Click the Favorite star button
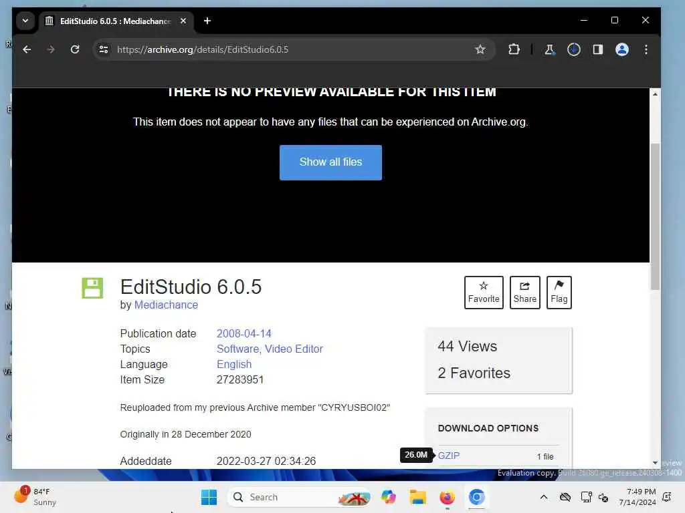The height and width of the screenshot is (513, 685). (484, 293)
